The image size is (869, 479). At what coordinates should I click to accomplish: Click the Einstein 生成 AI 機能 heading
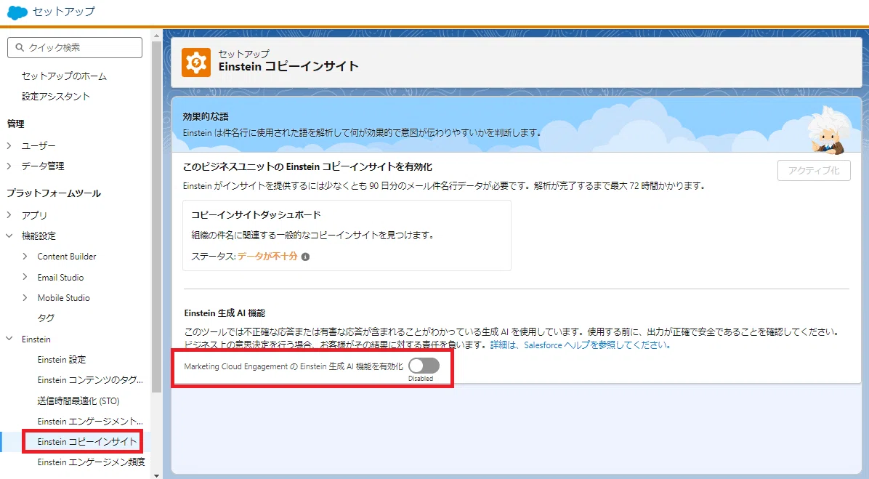pyautogui.click(x=225, y=313)
